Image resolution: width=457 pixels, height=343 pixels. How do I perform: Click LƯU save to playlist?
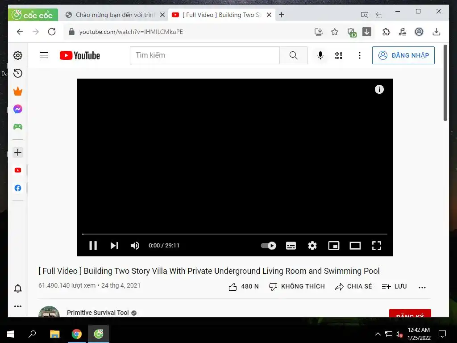[x=394, y=287]
